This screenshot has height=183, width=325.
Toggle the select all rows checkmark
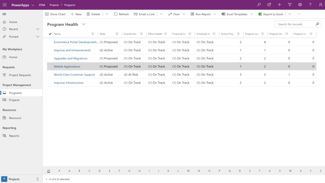(x=50, y=34)
